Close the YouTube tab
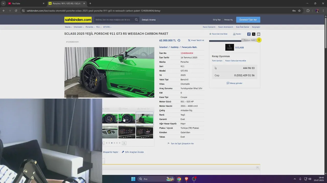This screenshot has width=327, height=183. click(43, 4)
